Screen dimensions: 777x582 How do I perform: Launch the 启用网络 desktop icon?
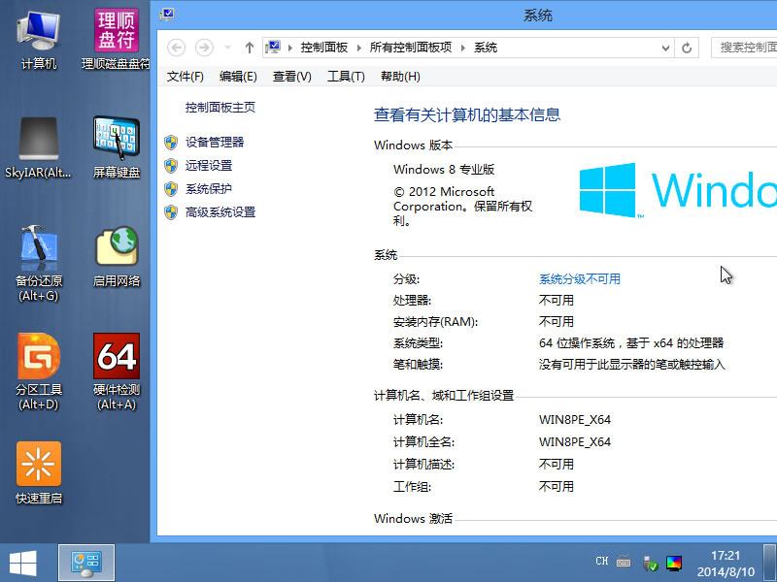[x=117, y=256]
